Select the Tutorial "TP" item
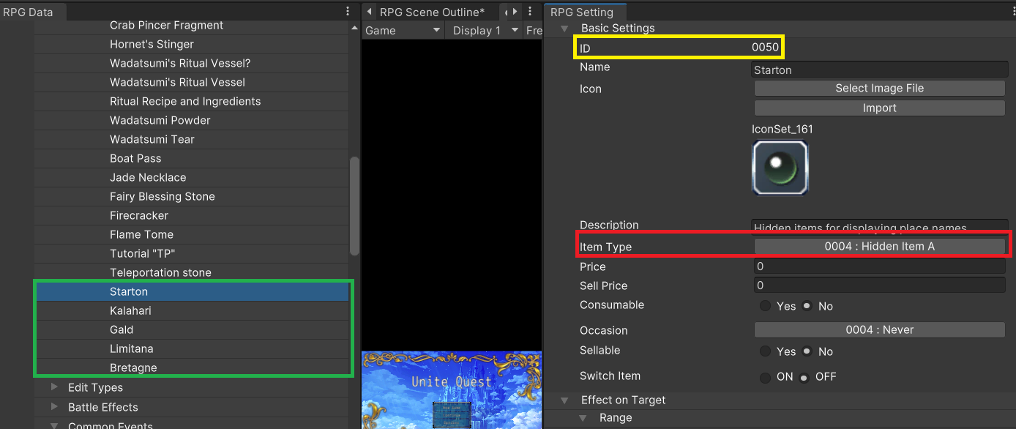The image size is (1016, 429). (192, 253)
